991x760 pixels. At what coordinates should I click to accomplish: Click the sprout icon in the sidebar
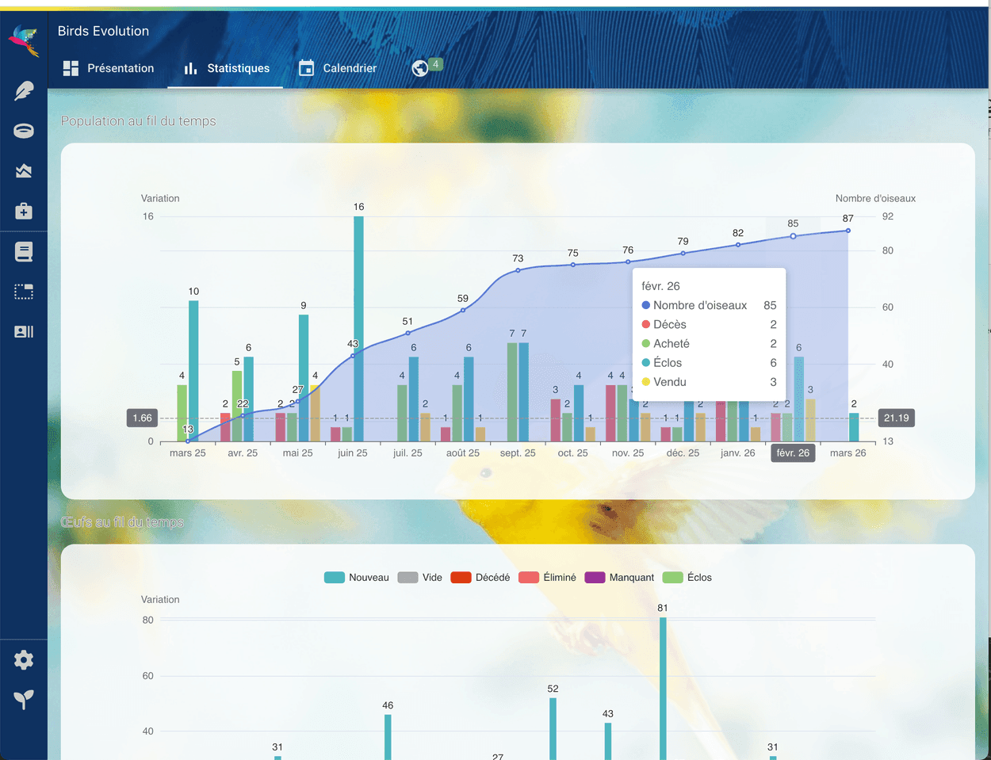24,699
